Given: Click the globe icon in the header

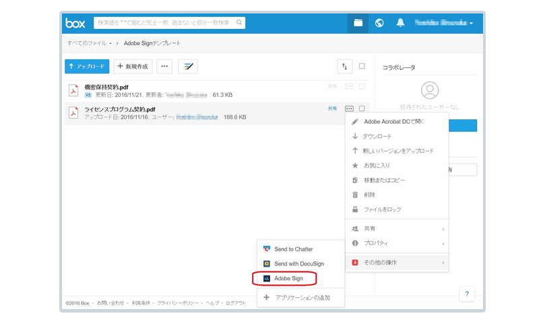Looking at the screenshot, I should (x=379, y=24).
